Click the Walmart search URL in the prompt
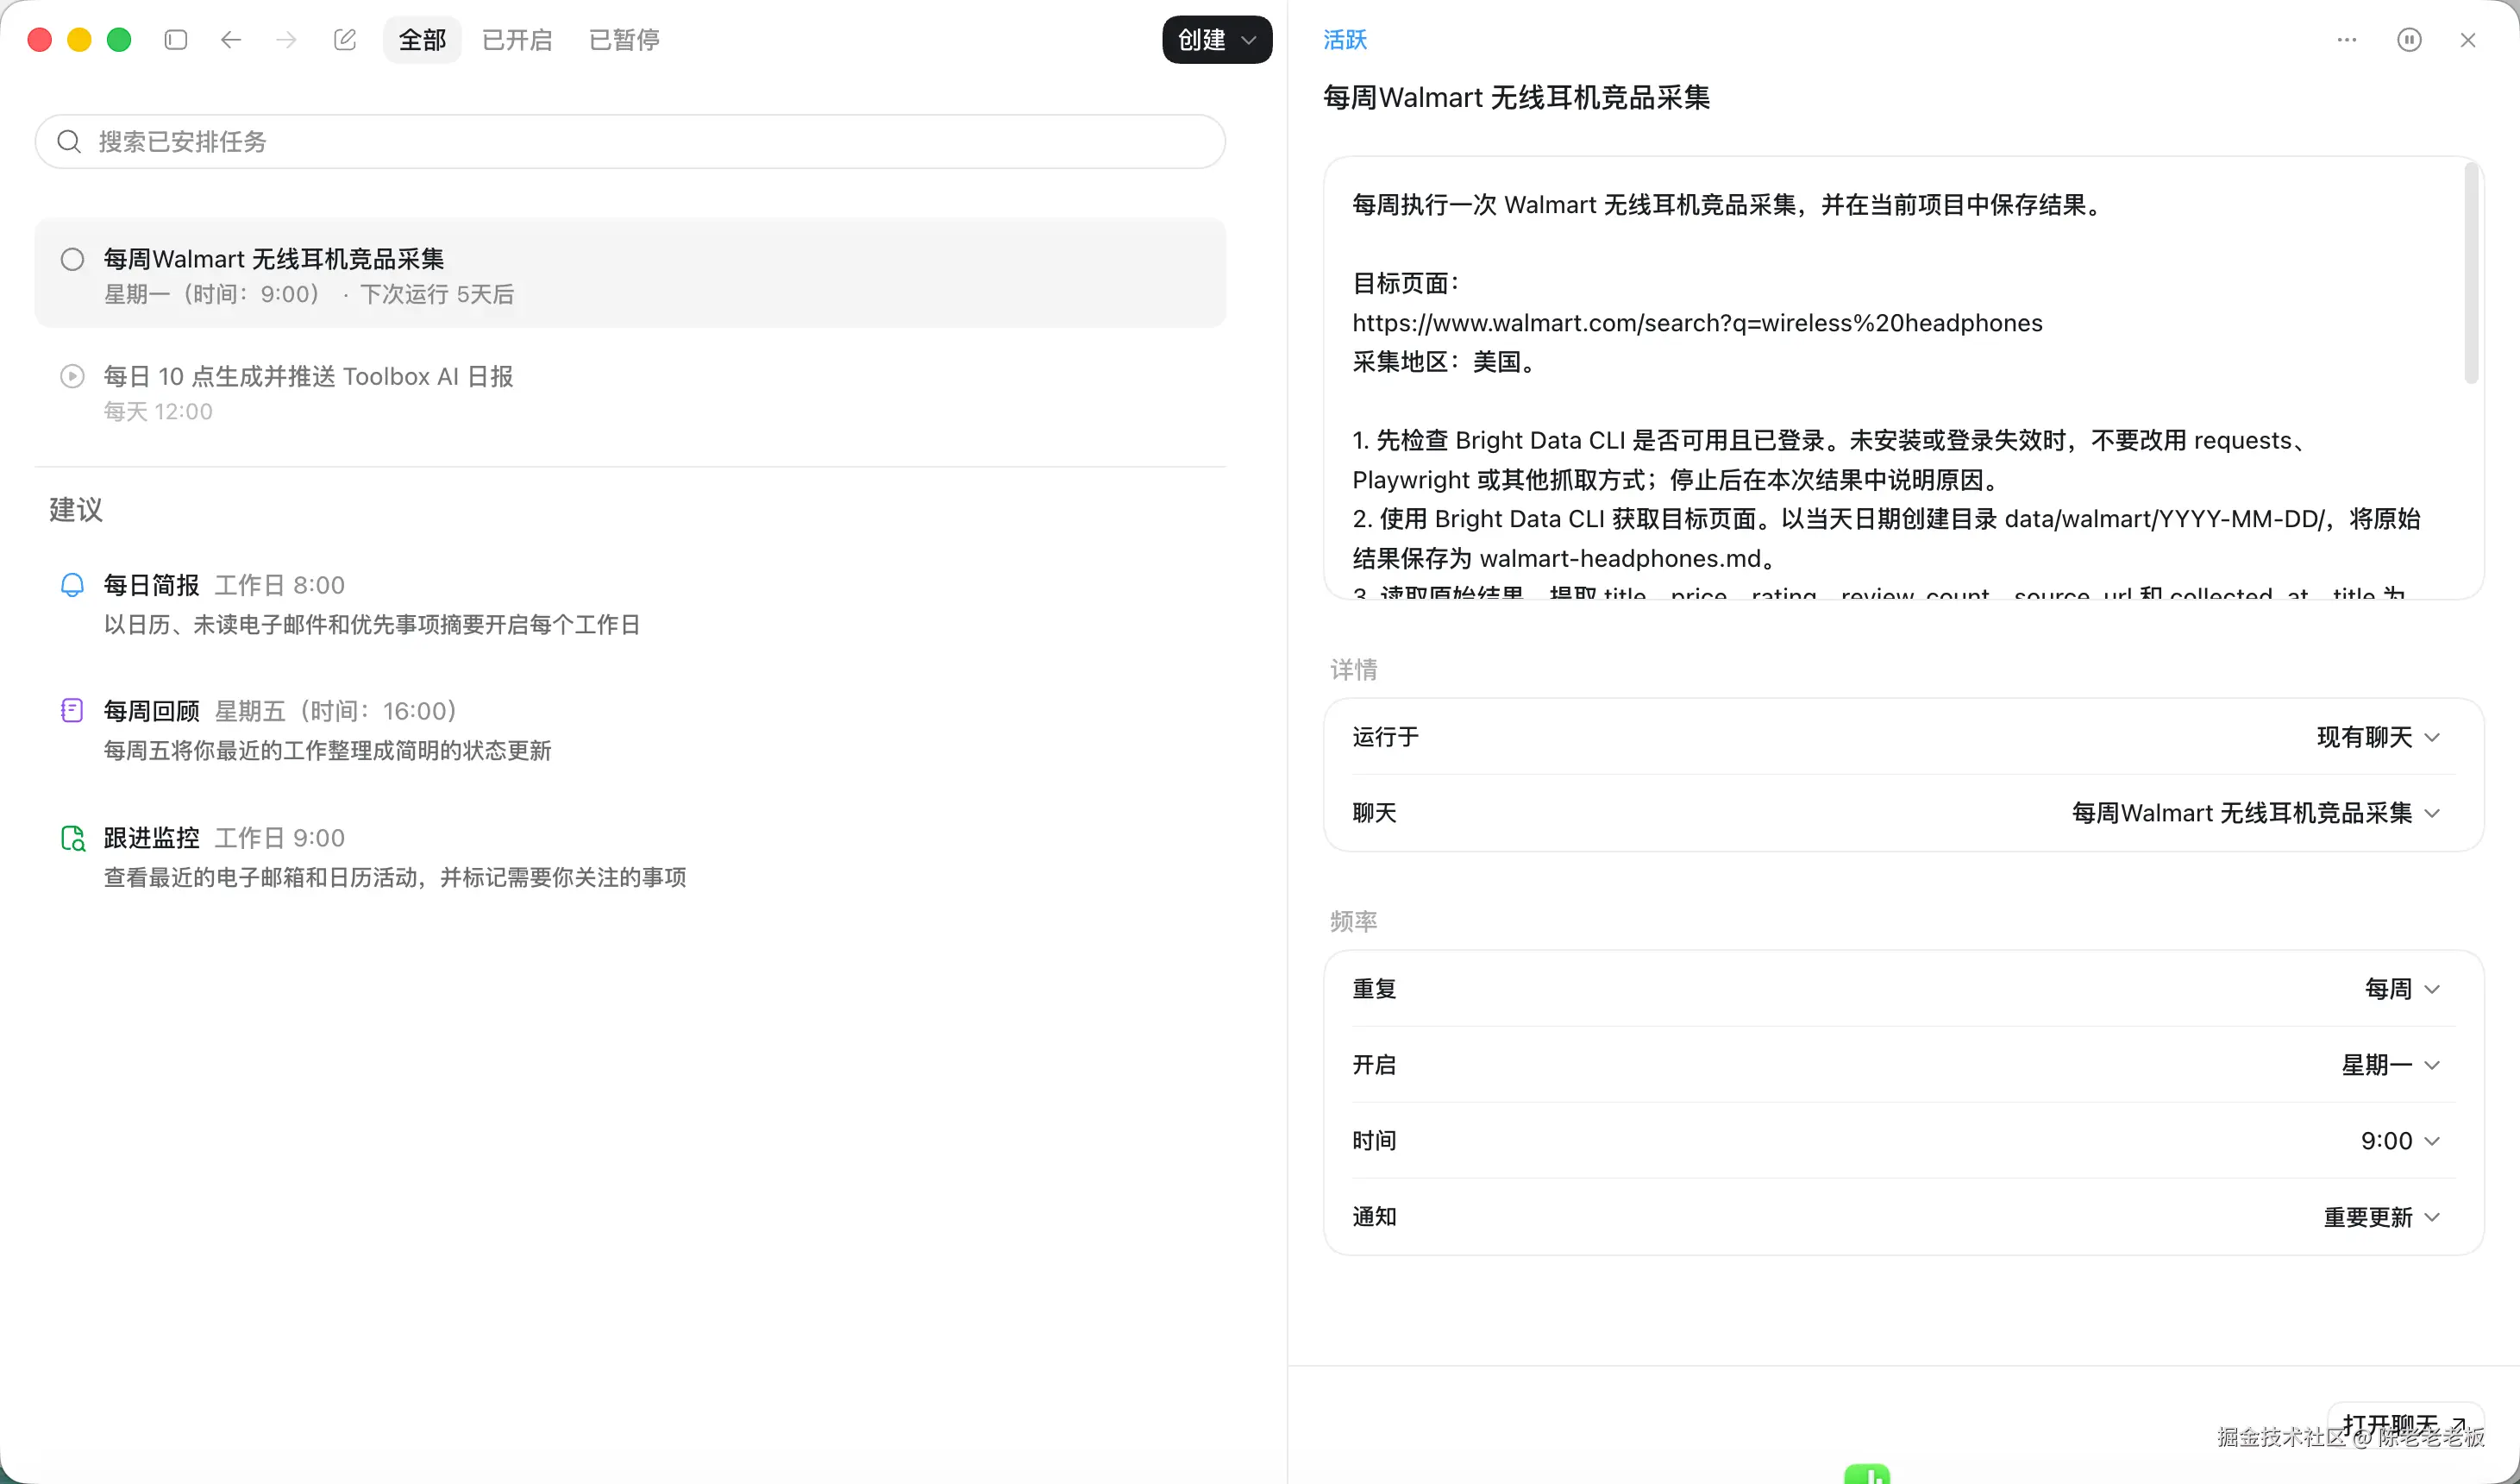Image resolution: width=2520 pixels, height=1484 pixels. click(x=1697, y=324)
